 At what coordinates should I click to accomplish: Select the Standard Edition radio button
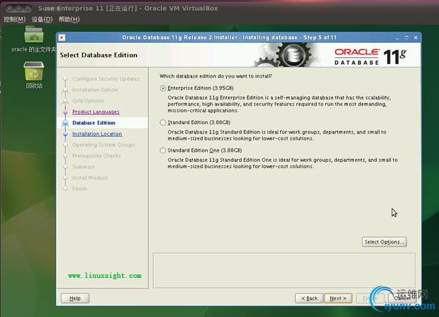[163, 123]
